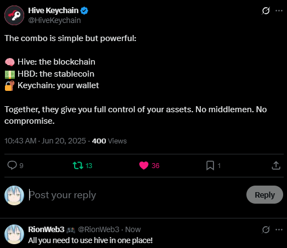This screenshot has height=248, width=287.
Task: Click the Grok icon on RionWeb3 reply
Action: [x=266, y=229]
